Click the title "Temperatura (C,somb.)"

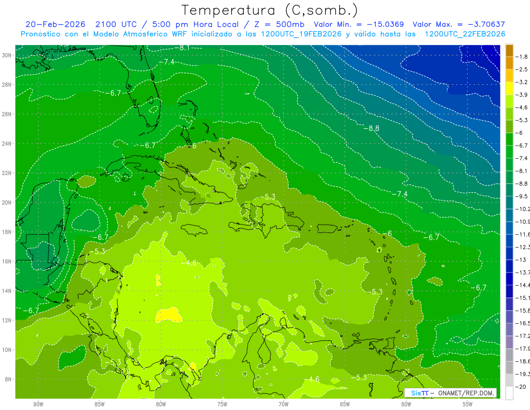[x=270, y=10]
